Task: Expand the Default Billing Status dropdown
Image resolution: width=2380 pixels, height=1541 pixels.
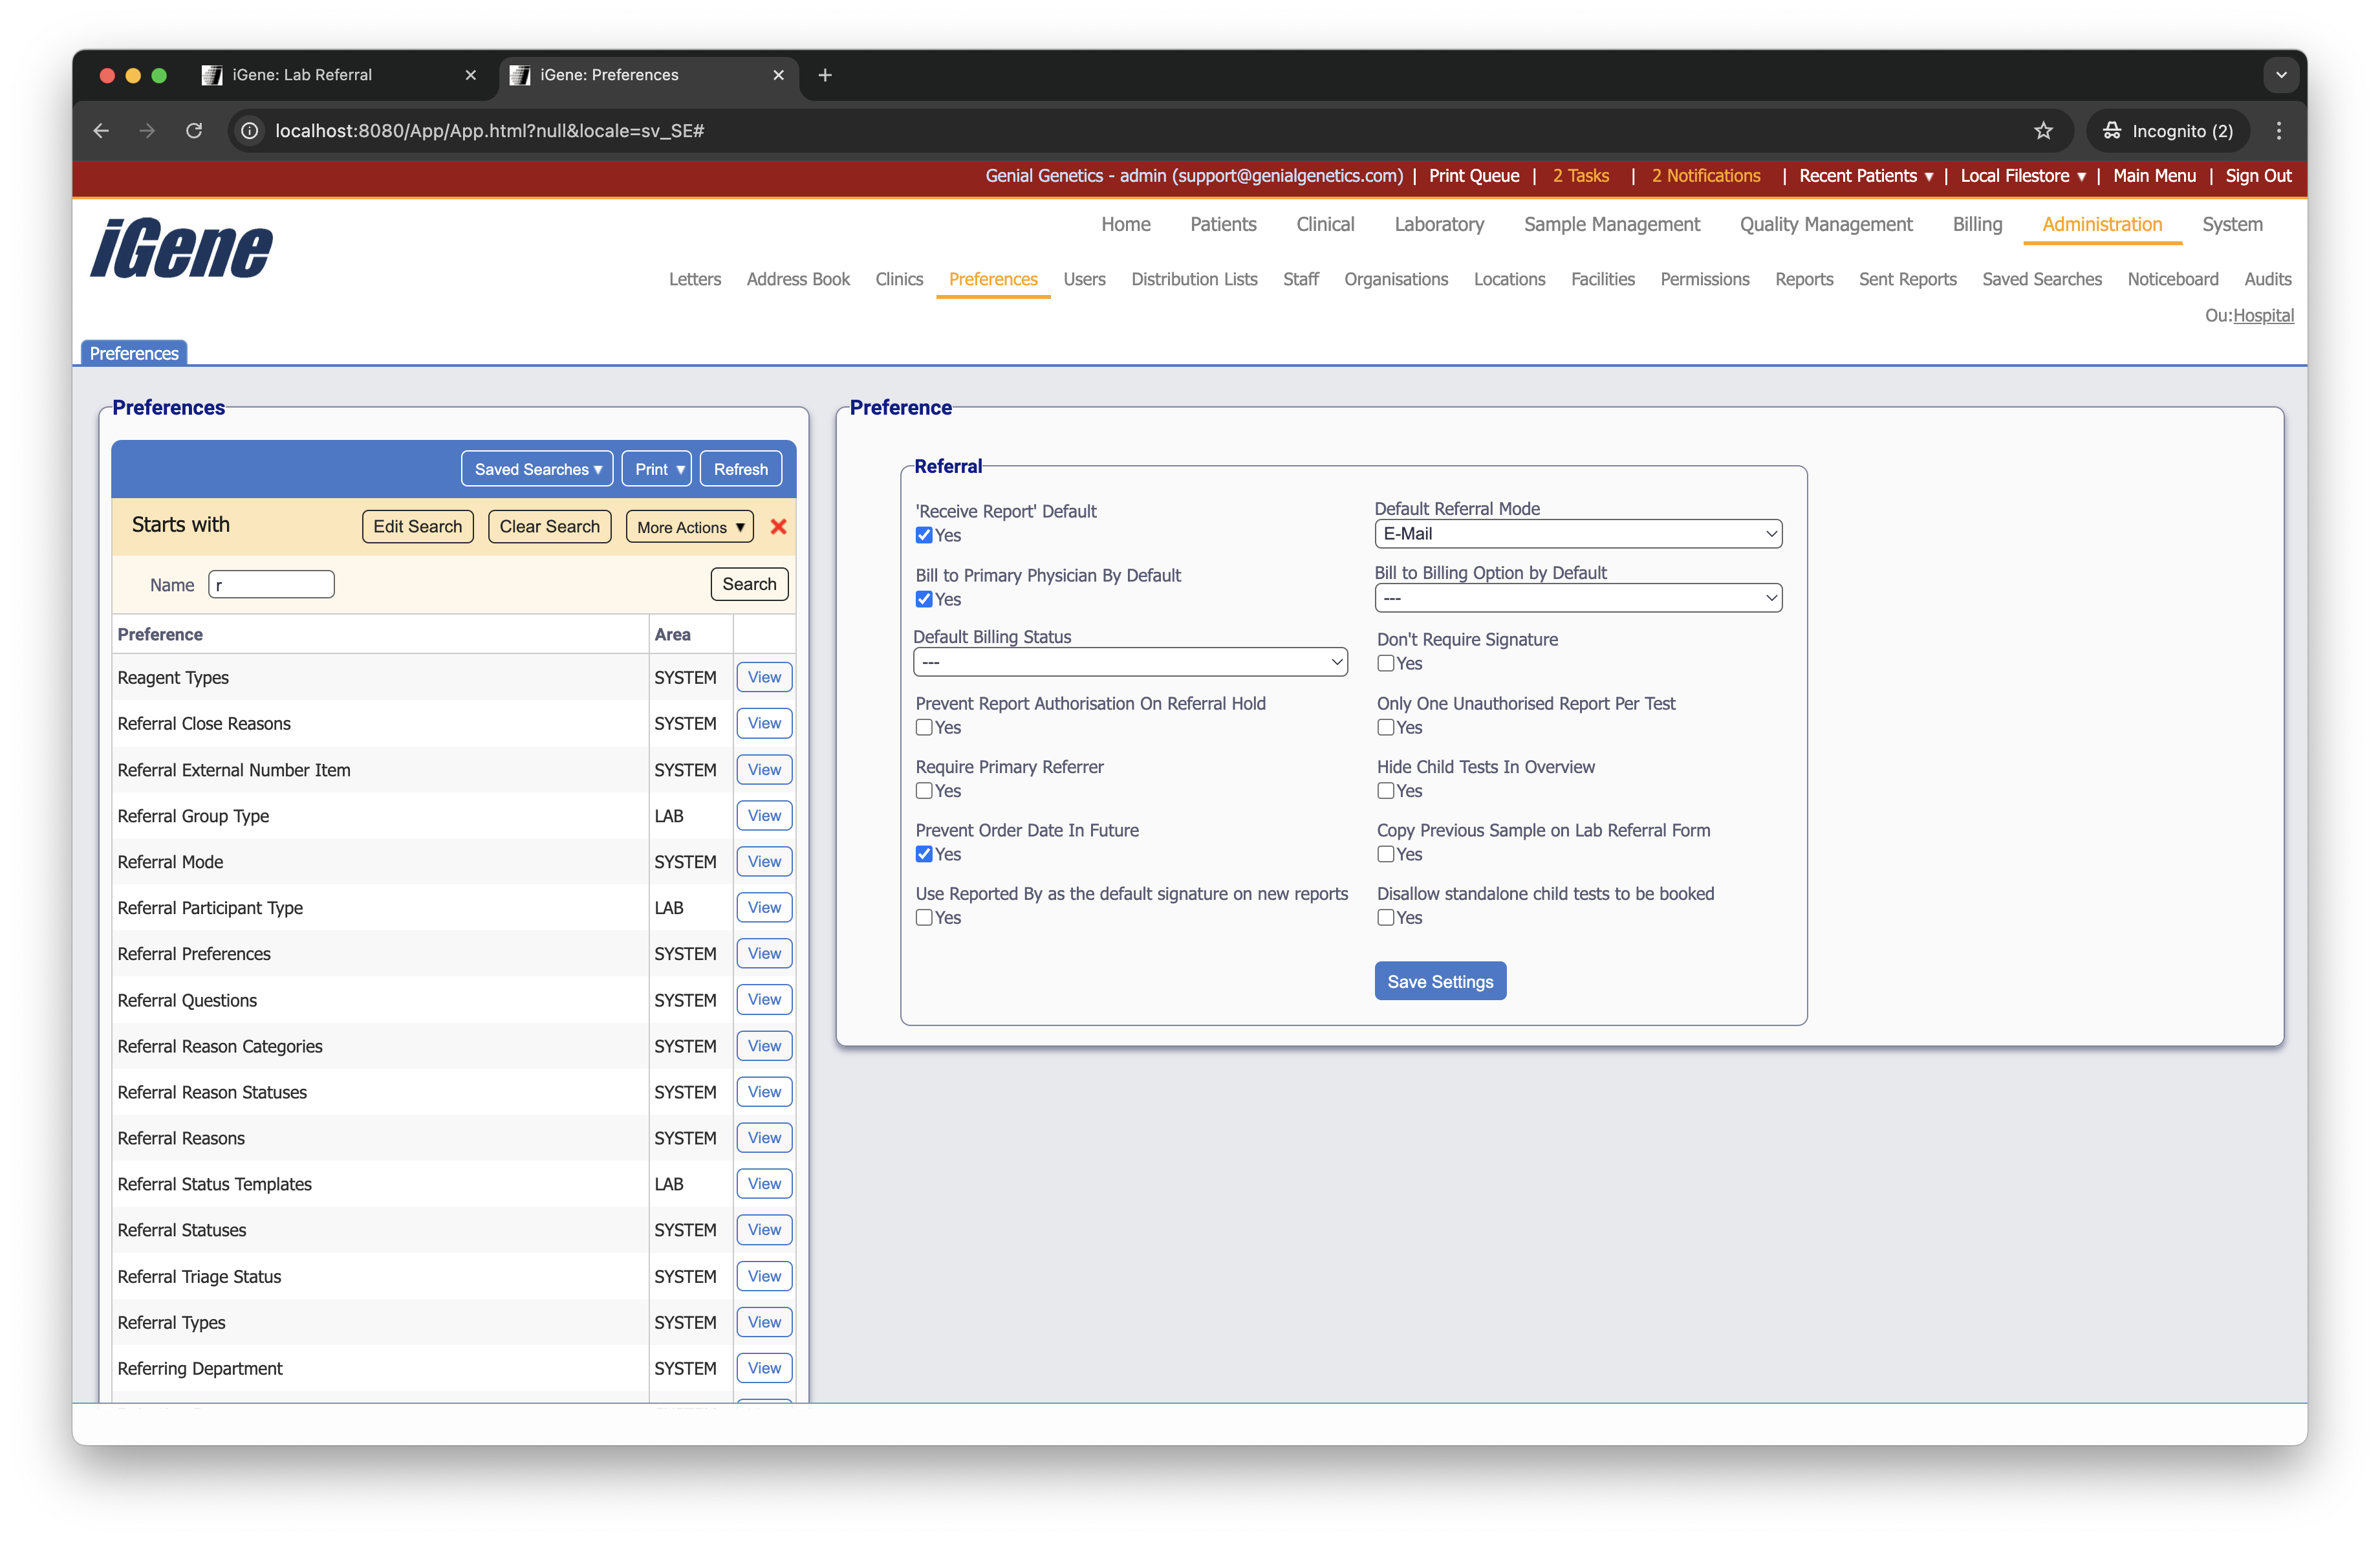Action: (x=1130, y=662)
